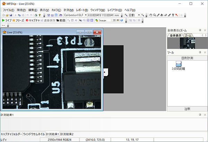Select the magnifier zoom tool
This screenshot has height=142, width=208.
(x=155, y=15)
